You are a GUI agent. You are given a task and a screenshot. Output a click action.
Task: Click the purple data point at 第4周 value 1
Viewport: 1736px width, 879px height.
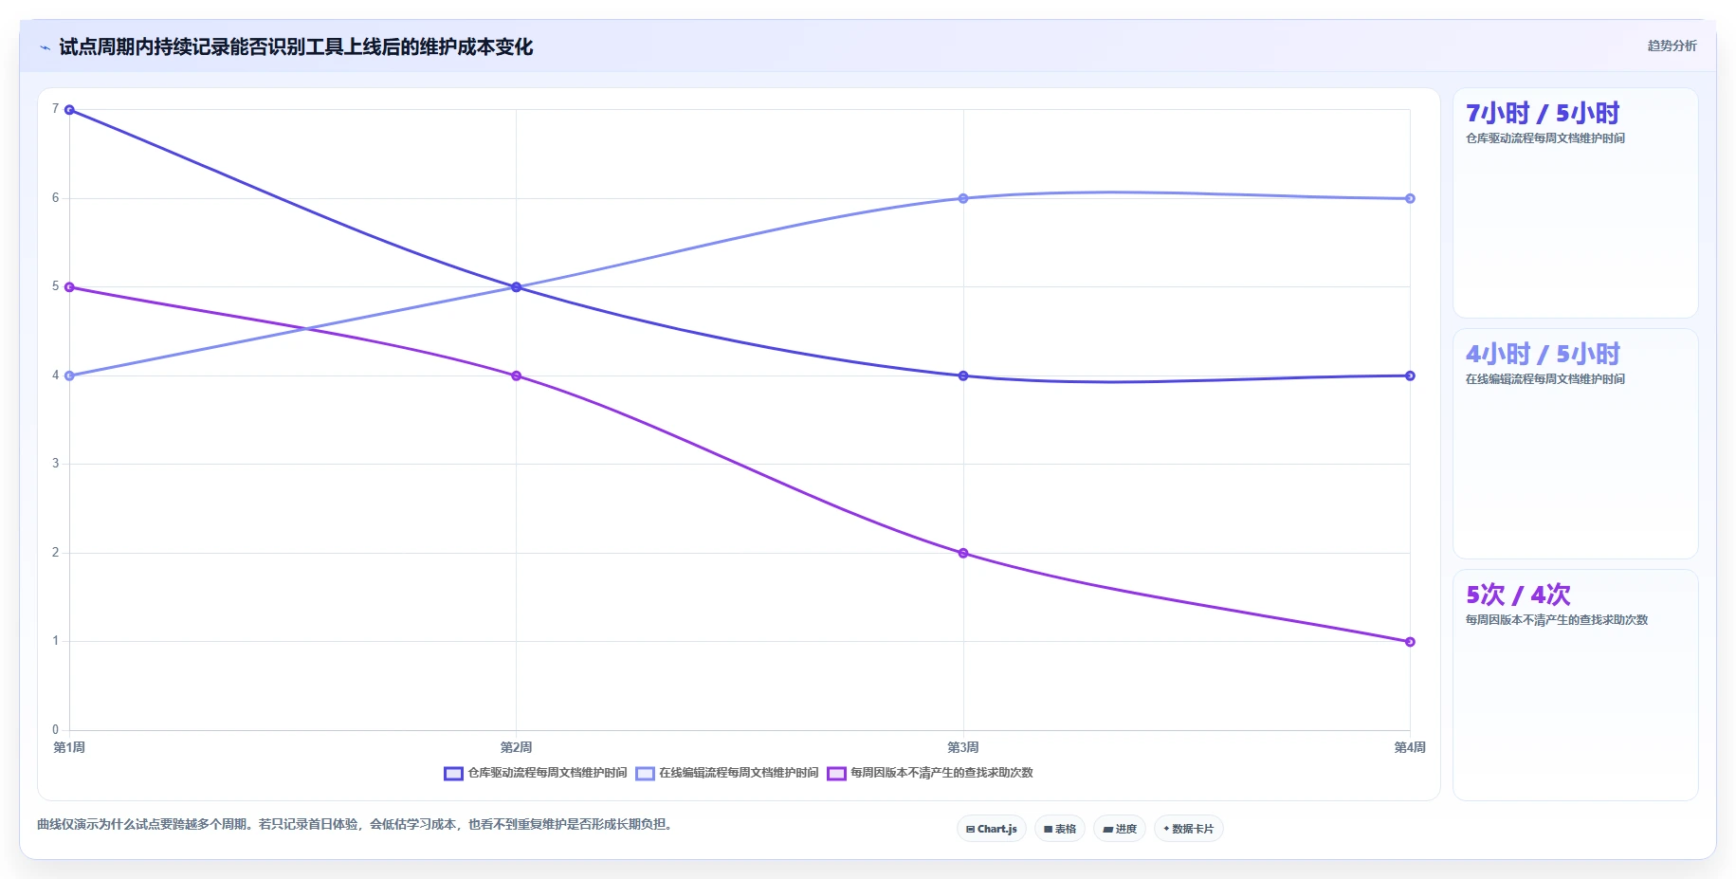(x=1410, y=642)
